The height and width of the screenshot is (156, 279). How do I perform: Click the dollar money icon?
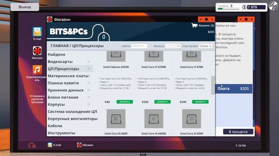(244, 7)
